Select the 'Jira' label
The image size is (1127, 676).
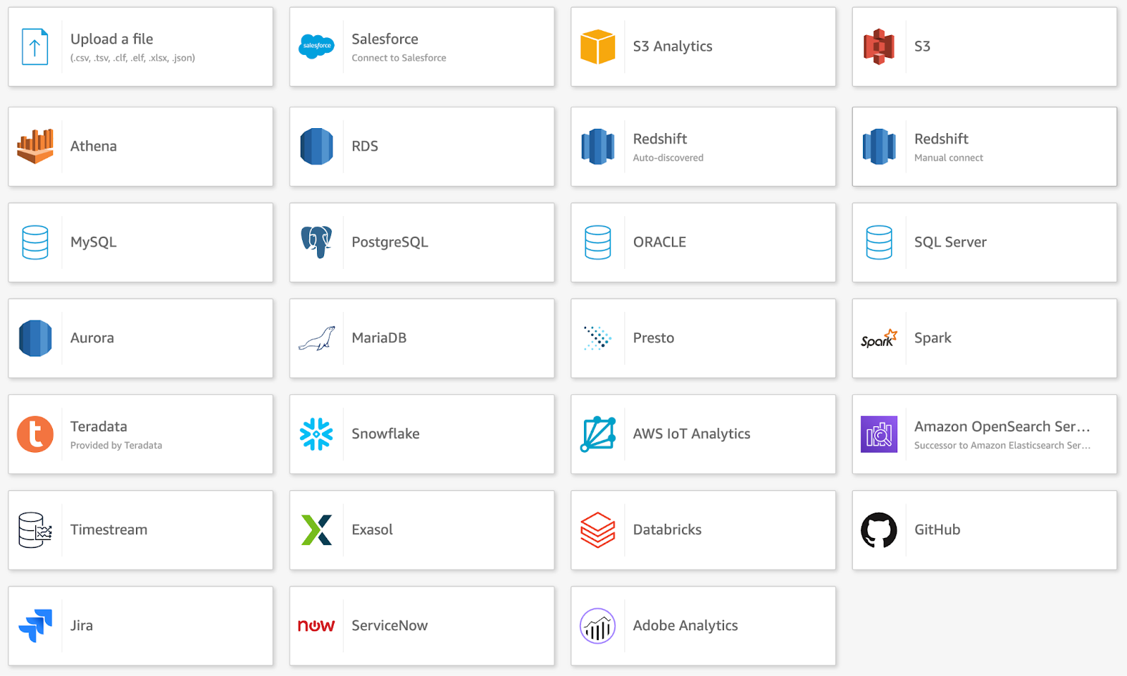(82, 625)
